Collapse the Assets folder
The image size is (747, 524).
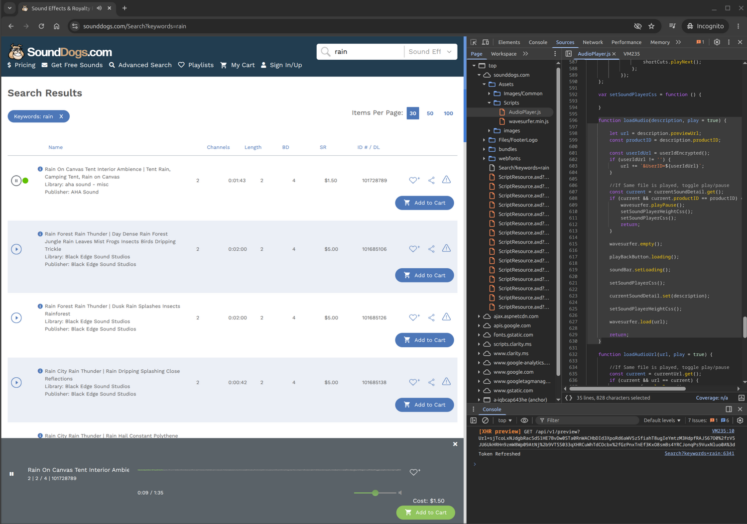[x=484, y=84]
